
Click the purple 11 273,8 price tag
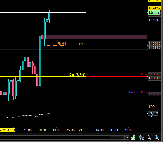pos(155,94)
